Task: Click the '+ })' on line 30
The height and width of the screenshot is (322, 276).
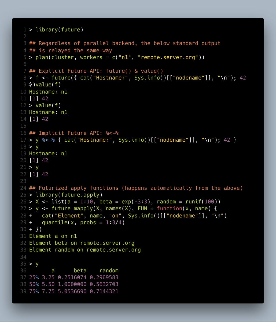Action: (x=35, y=229)
